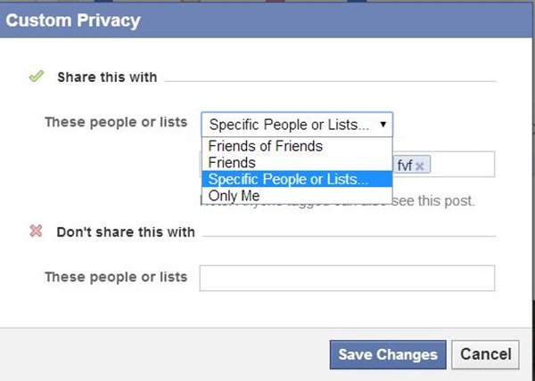This screenshot has height=381, width=535.
Task: Choose Friends of Friends option
Action: 265,147
